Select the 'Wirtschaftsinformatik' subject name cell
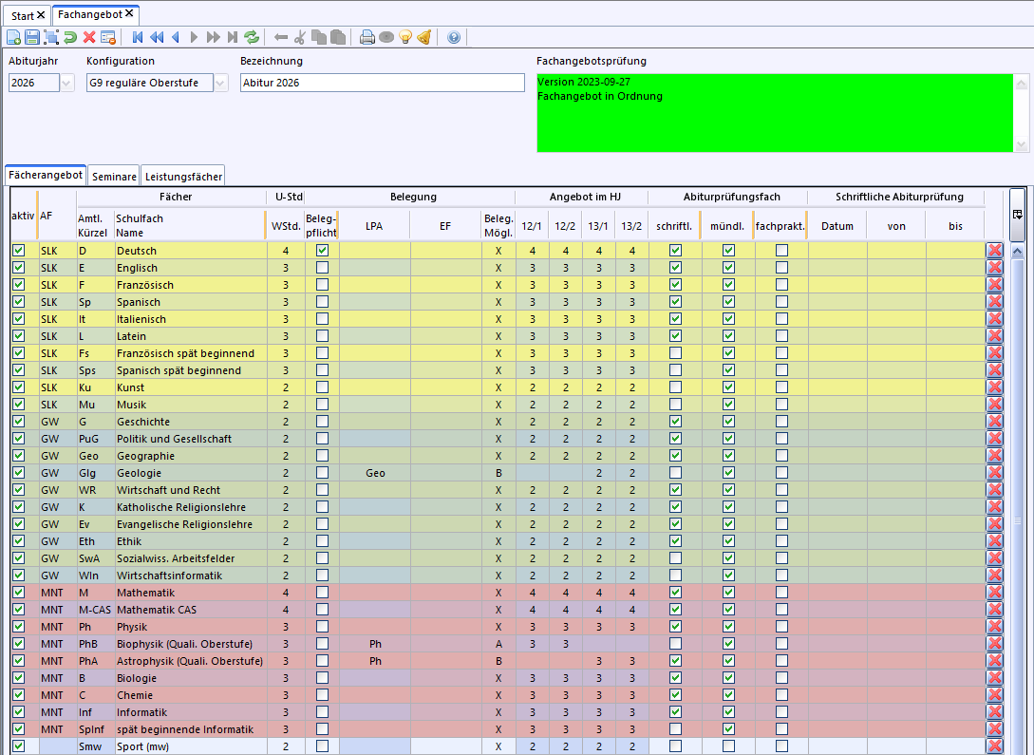 [191, 576]
